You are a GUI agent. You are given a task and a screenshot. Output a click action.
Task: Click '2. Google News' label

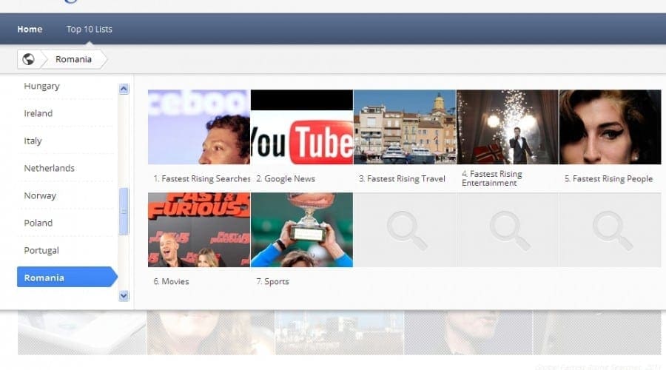pyautogui.click(x=286, y=179)
